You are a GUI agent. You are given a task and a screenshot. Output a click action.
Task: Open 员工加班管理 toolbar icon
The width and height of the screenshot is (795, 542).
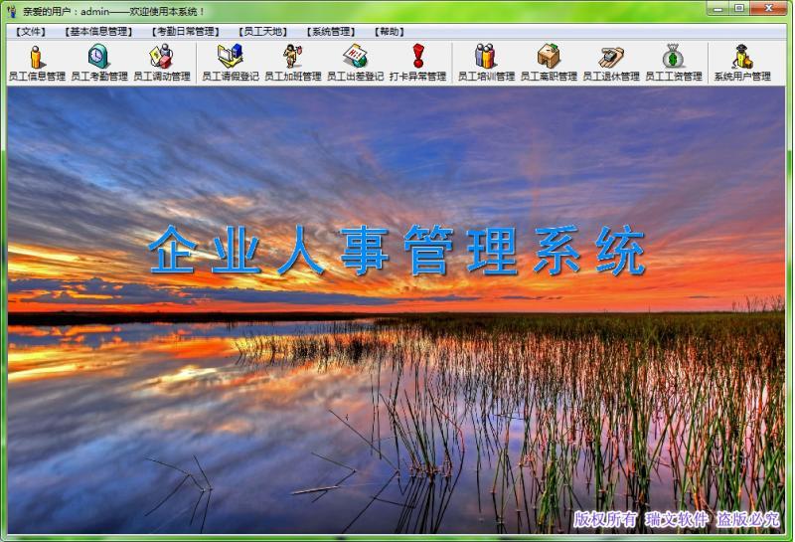click(x=293, y=63)
